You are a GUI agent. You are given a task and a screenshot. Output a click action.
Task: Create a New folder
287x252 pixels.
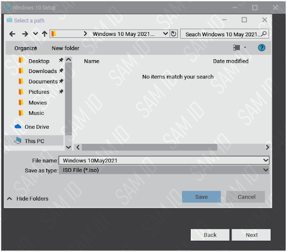[65, 48]
